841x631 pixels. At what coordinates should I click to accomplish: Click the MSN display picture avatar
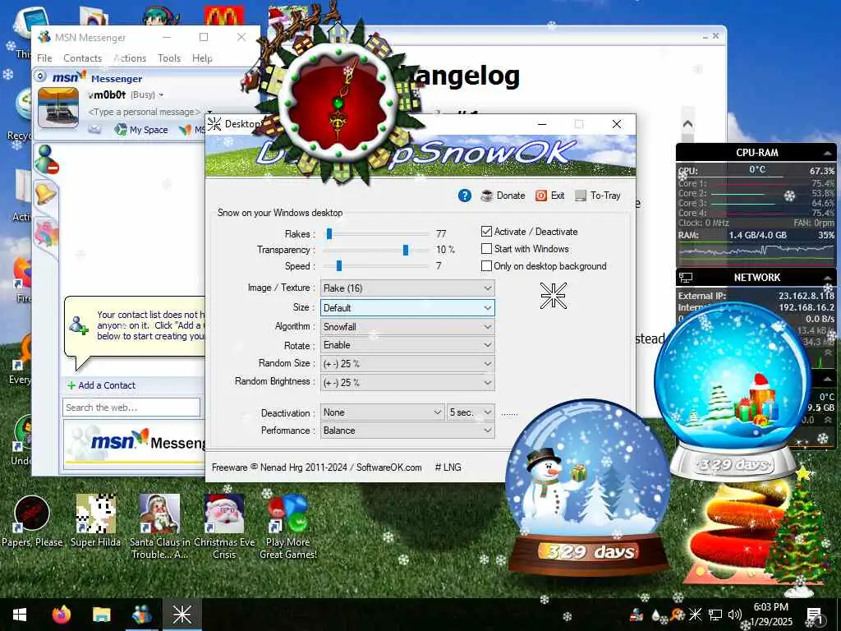coord(58,108)
